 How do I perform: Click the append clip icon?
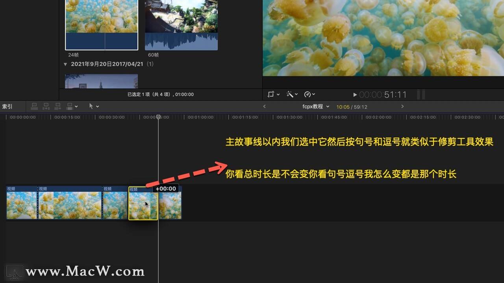coord(58,106)
